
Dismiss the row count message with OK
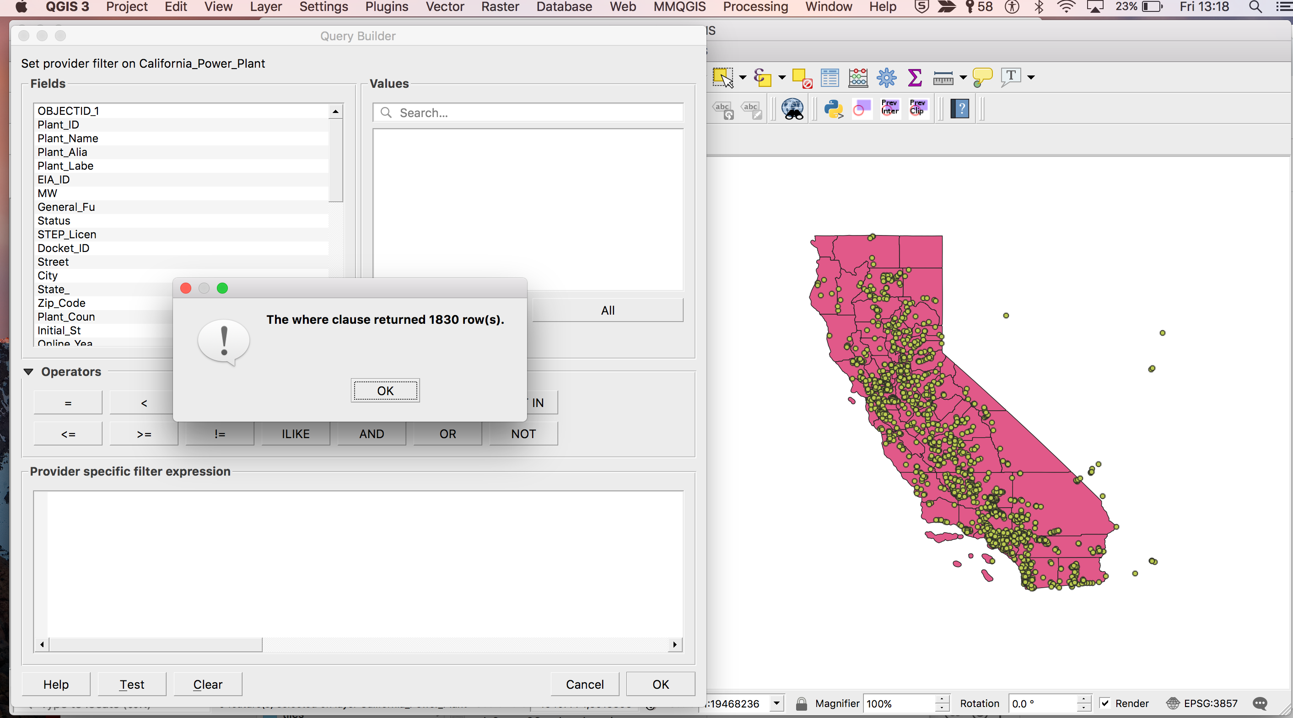click(385, 391)
